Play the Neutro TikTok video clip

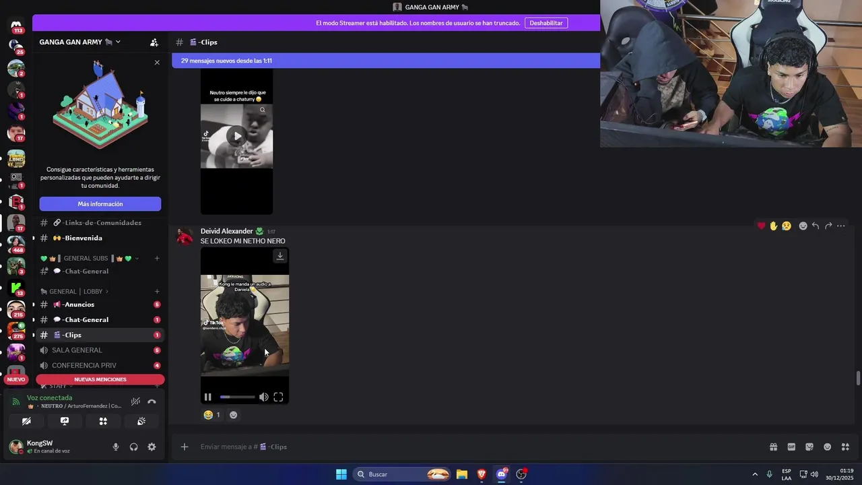point(236,136)
